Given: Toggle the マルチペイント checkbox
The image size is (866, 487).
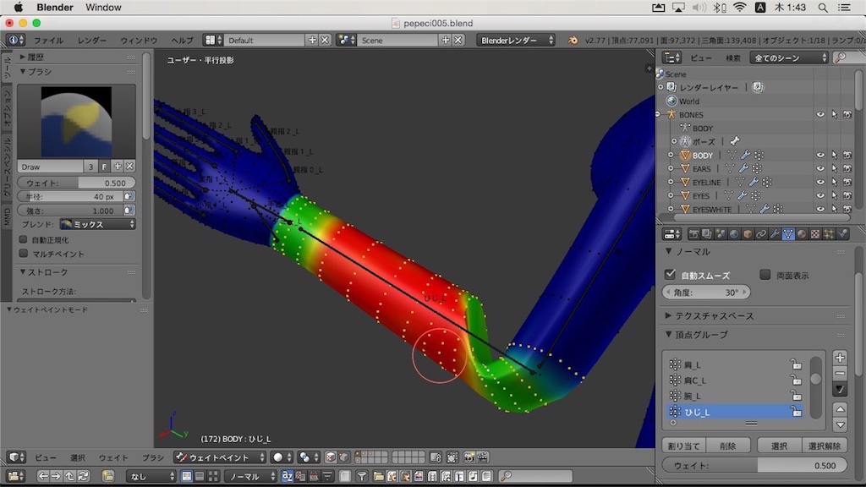Looking at the screenshot, I should click(x=23, y=254).
